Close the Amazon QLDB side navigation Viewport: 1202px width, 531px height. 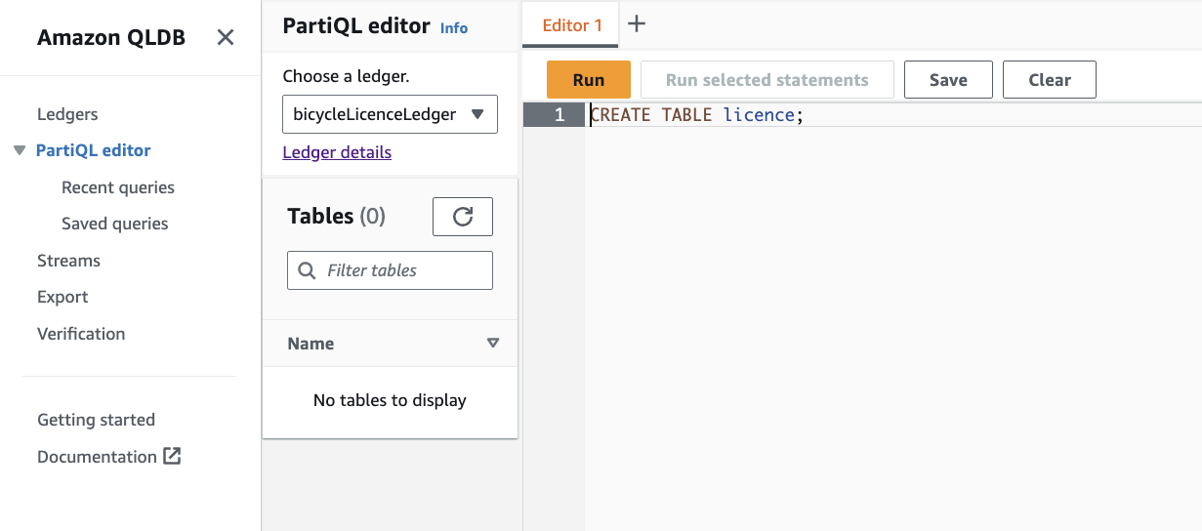(226, 38)
